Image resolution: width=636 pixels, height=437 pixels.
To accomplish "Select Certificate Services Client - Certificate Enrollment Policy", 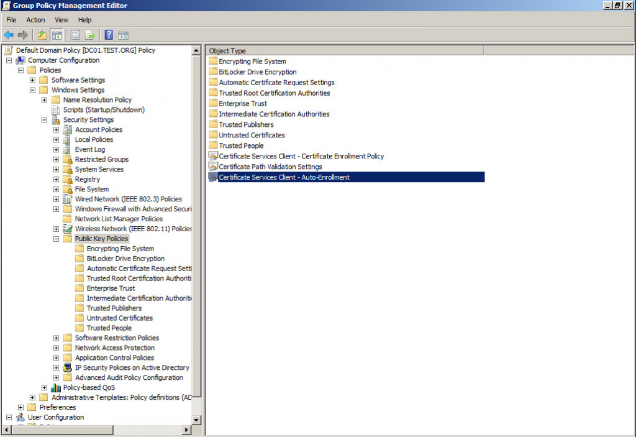I will point(301,156).
